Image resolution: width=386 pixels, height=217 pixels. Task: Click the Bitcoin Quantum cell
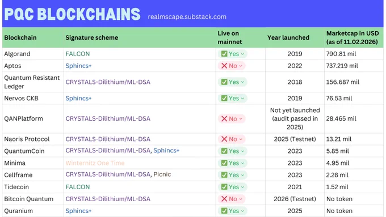(33, 199)
